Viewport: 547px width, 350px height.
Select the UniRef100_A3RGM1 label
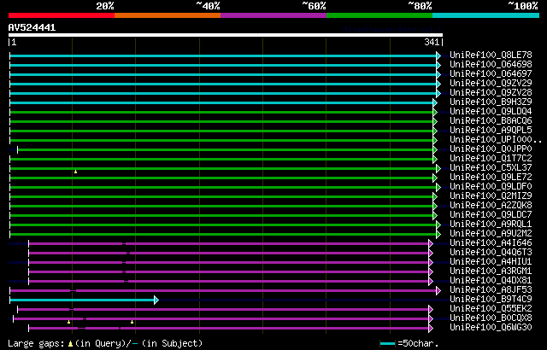(491, 271)
